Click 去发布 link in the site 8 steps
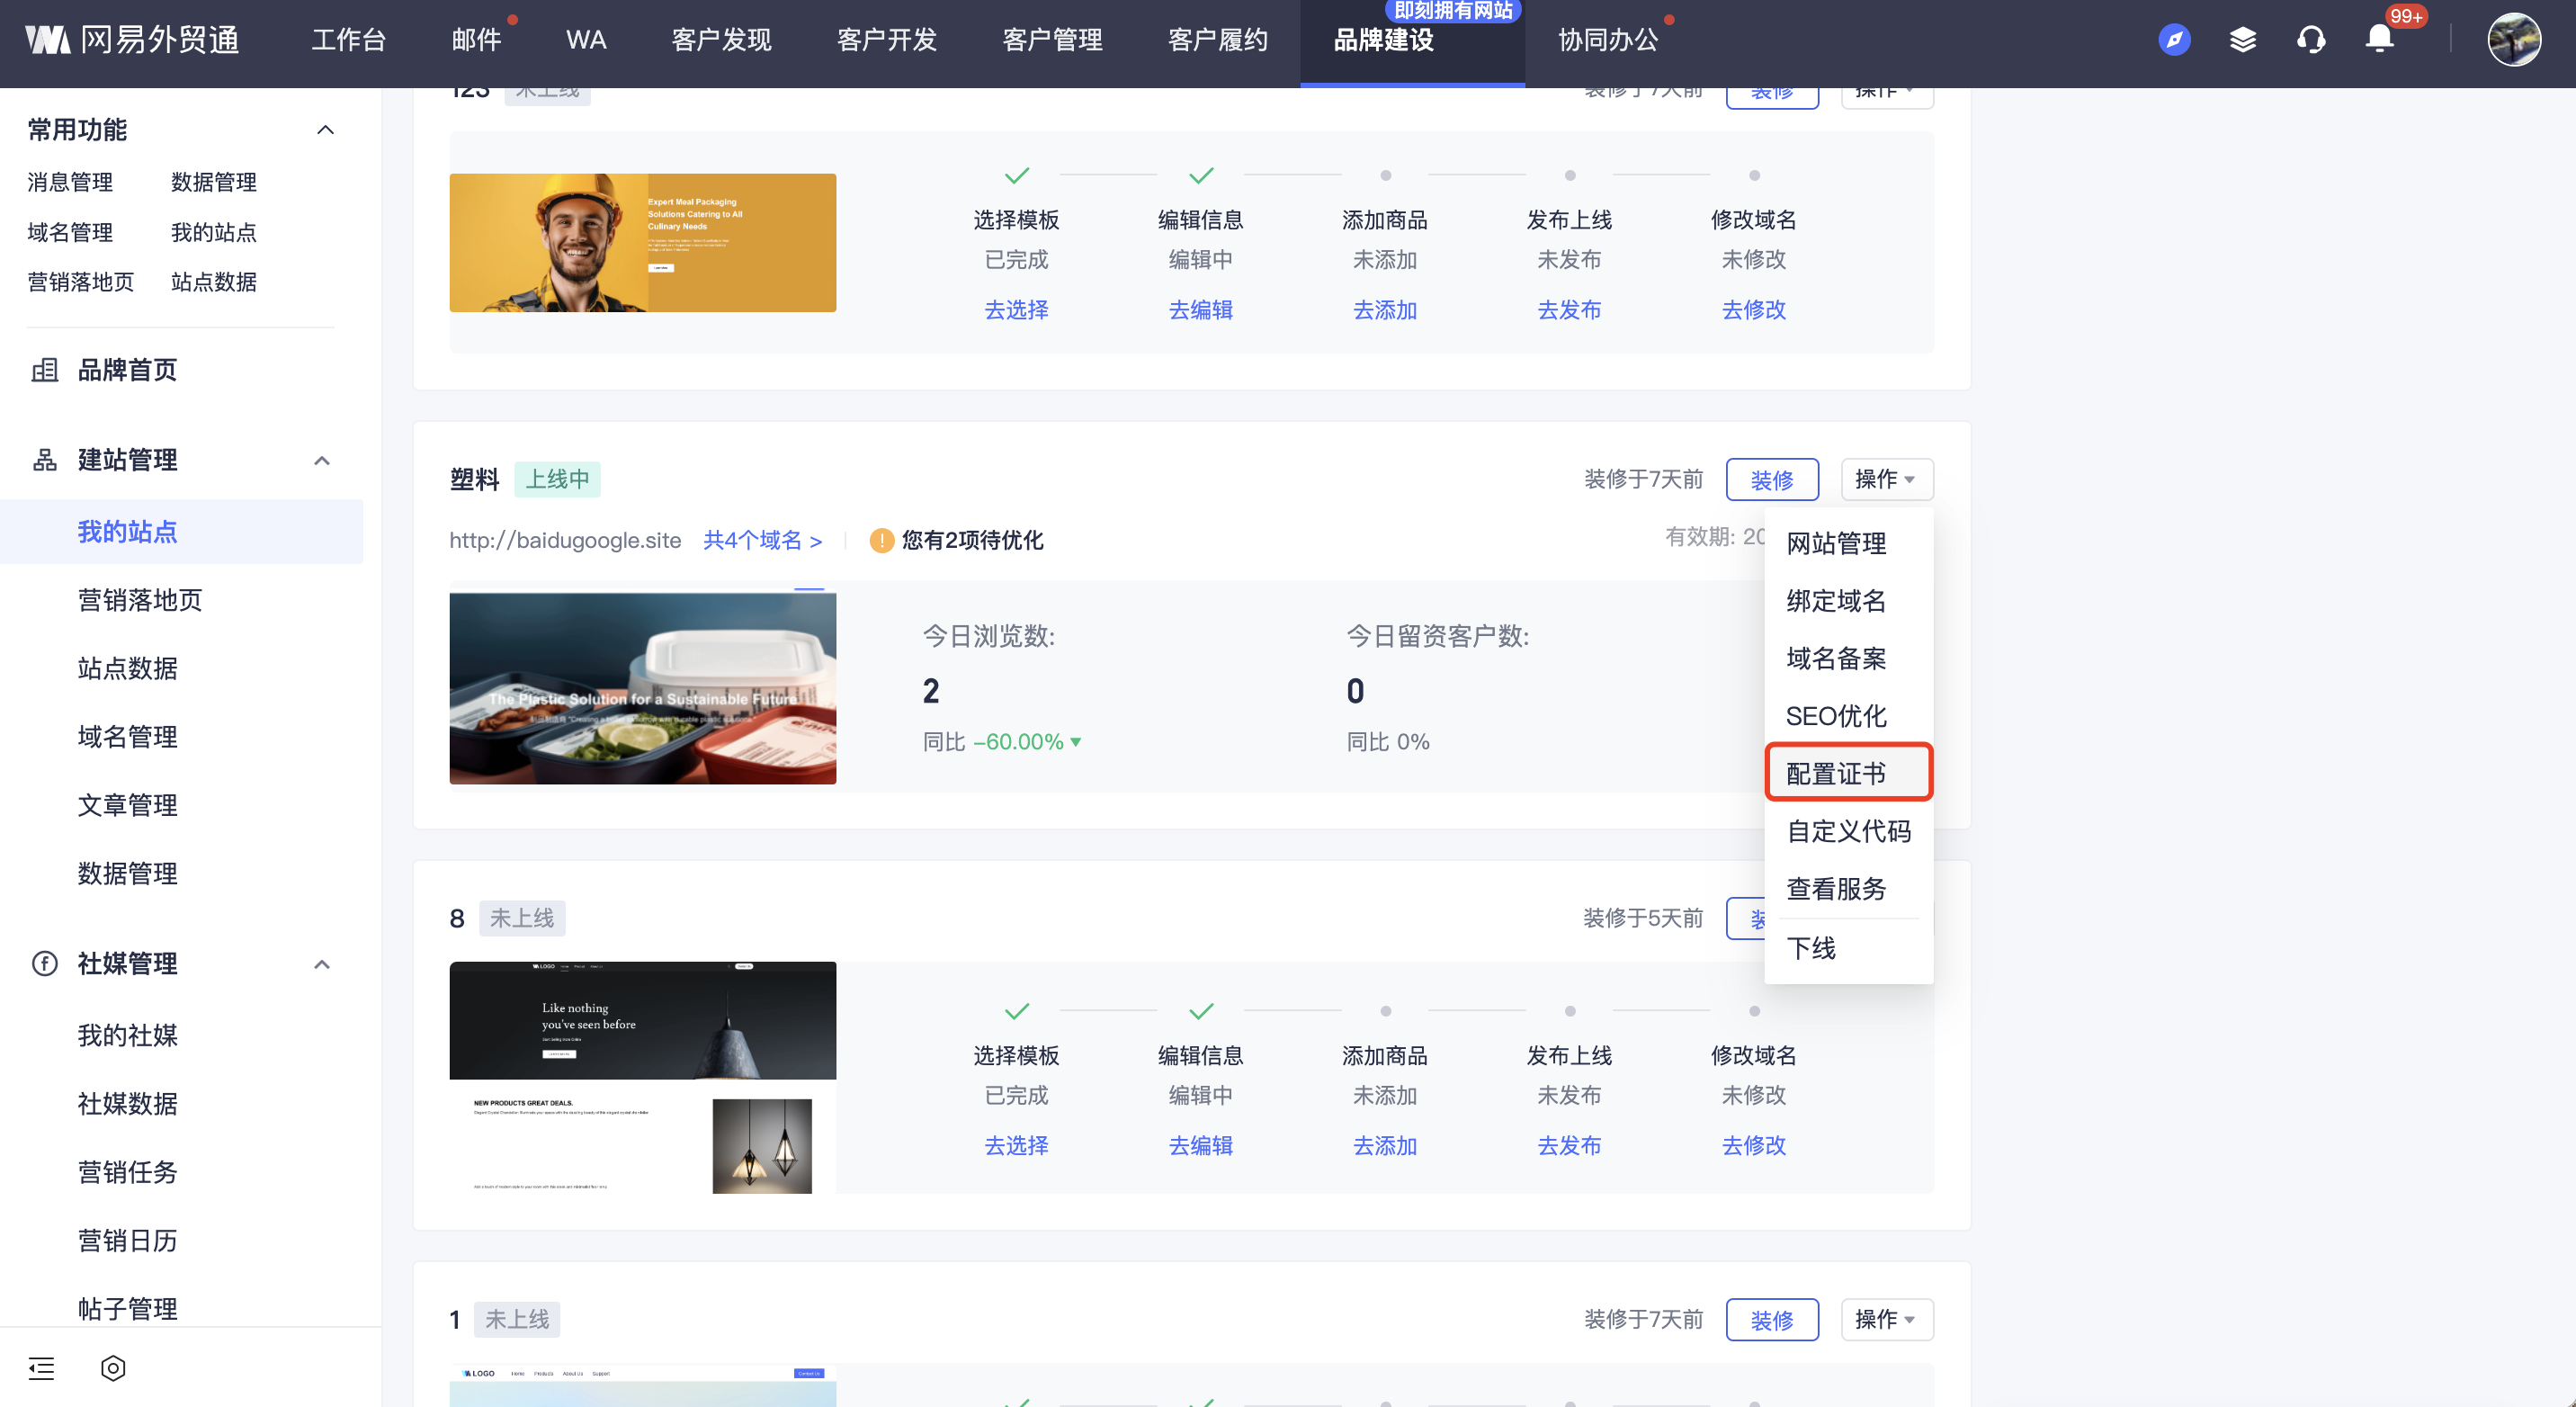Screen dimensions: 2576x1407 pyautogui.click(x=1569, y=1145)
